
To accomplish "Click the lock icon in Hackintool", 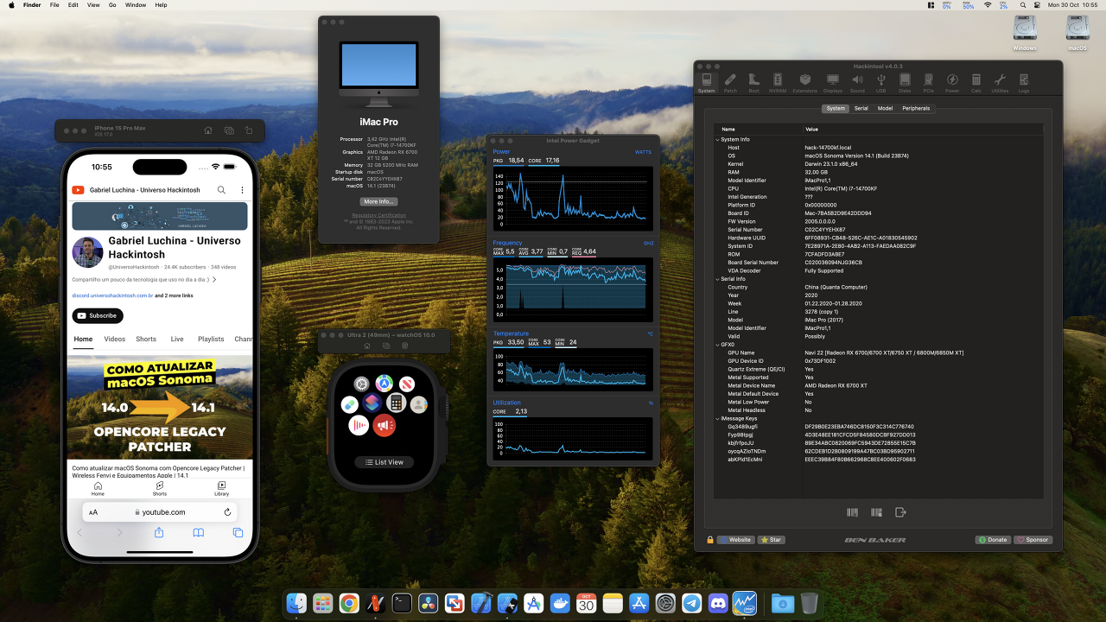I will pos(710,540).
